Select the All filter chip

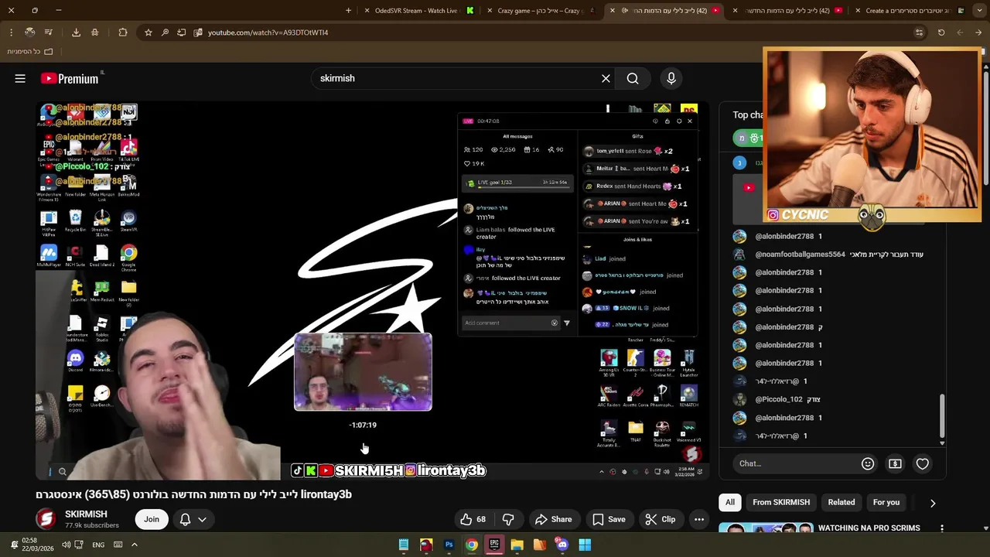(x=729, y=503)
